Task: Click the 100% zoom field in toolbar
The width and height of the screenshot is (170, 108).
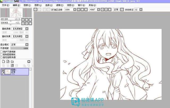Action: click(69, 10)
